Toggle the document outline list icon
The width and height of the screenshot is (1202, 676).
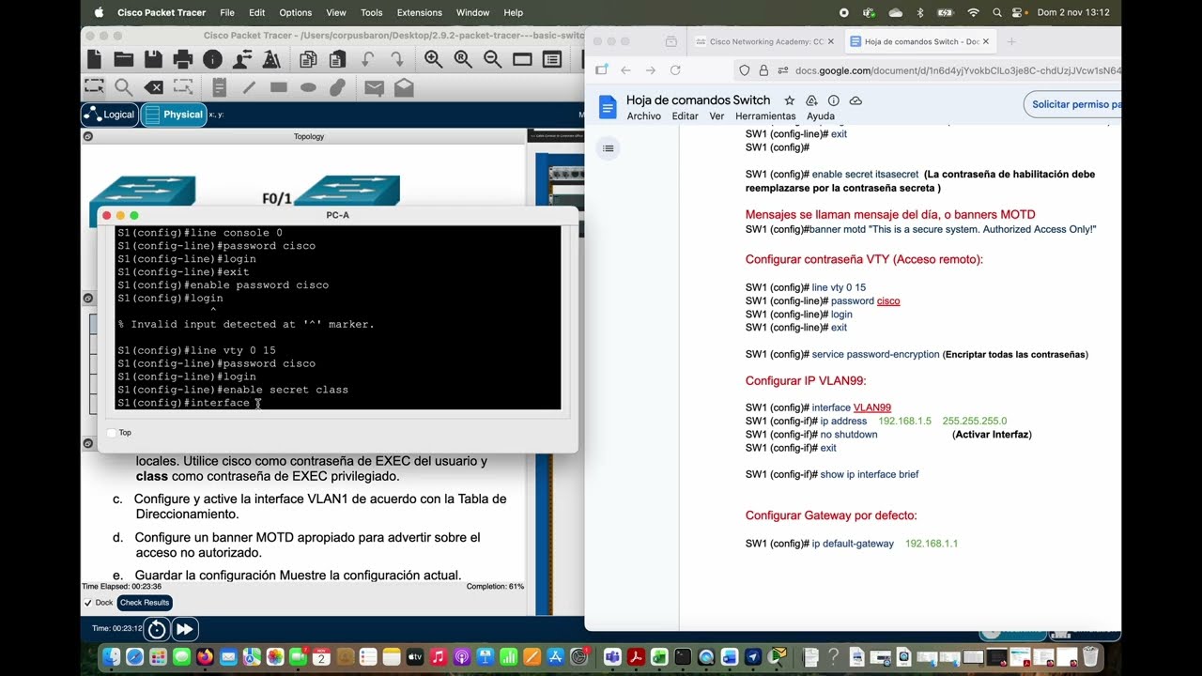point(609,148)
